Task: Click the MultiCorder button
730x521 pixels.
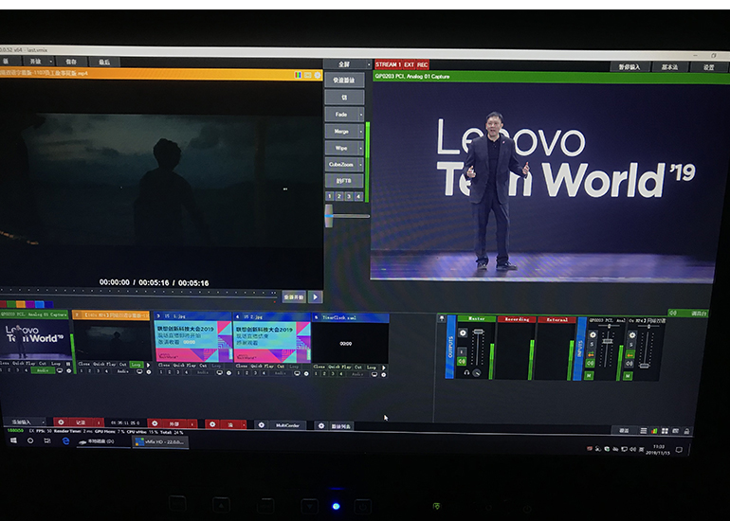Action: (287, 425)
